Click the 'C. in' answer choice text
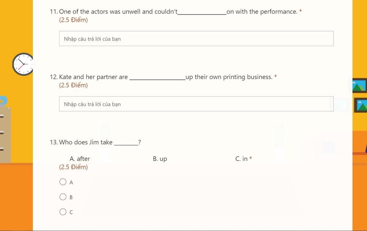Image resolution: width=367 pixels, height=231 pixels. [241, 159]
